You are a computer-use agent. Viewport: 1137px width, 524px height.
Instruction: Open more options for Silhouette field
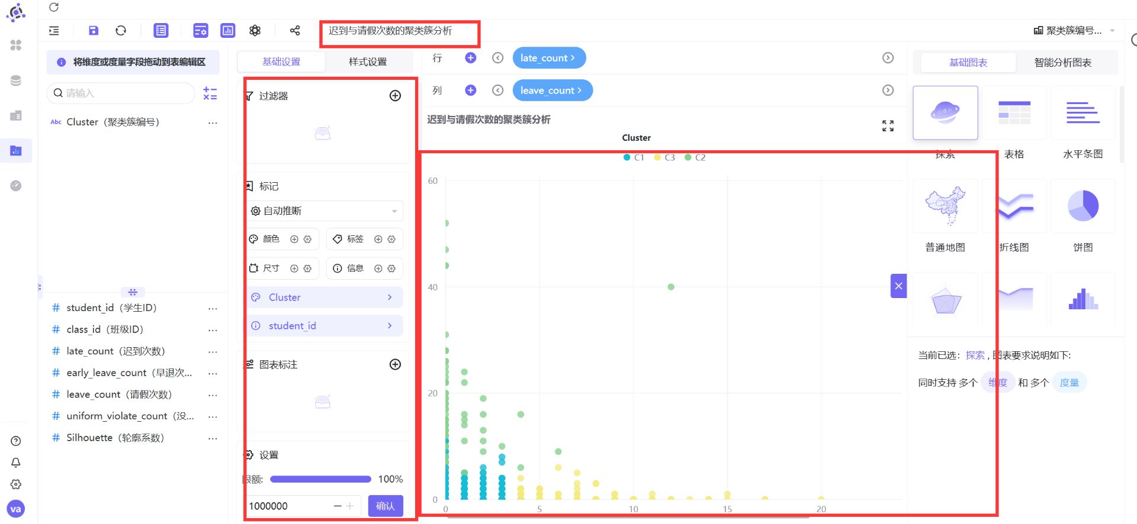point(213,438)
